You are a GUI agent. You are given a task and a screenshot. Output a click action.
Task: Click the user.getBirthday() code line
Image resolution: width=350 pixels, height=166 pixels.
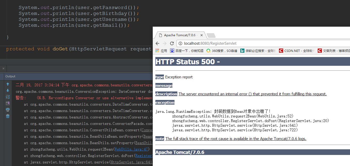[79, 13]
